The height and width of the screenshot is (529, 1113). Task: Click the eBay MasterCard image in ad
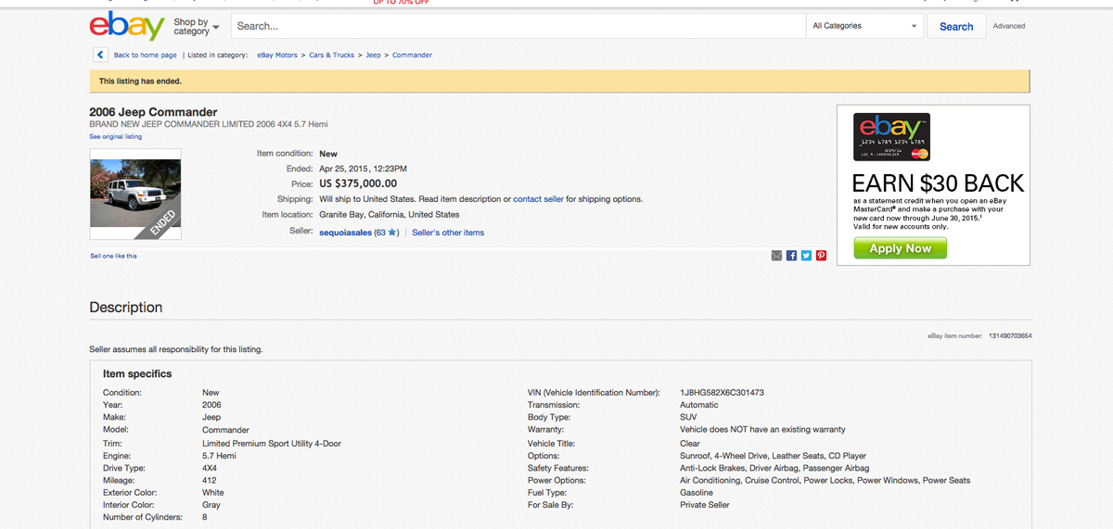click(892, 137)
